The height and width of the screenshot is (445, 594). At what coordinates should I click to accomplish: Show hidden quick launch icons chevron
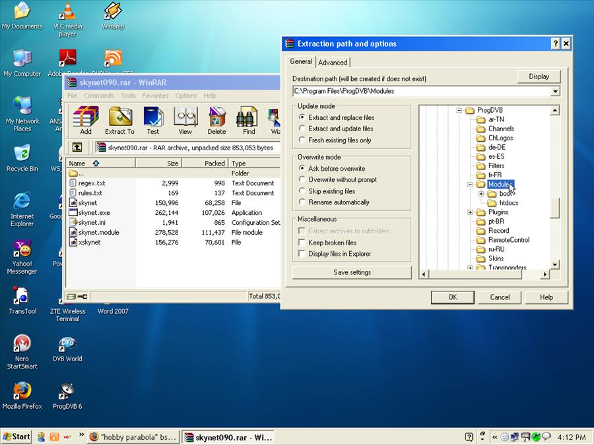click(81, 435)
